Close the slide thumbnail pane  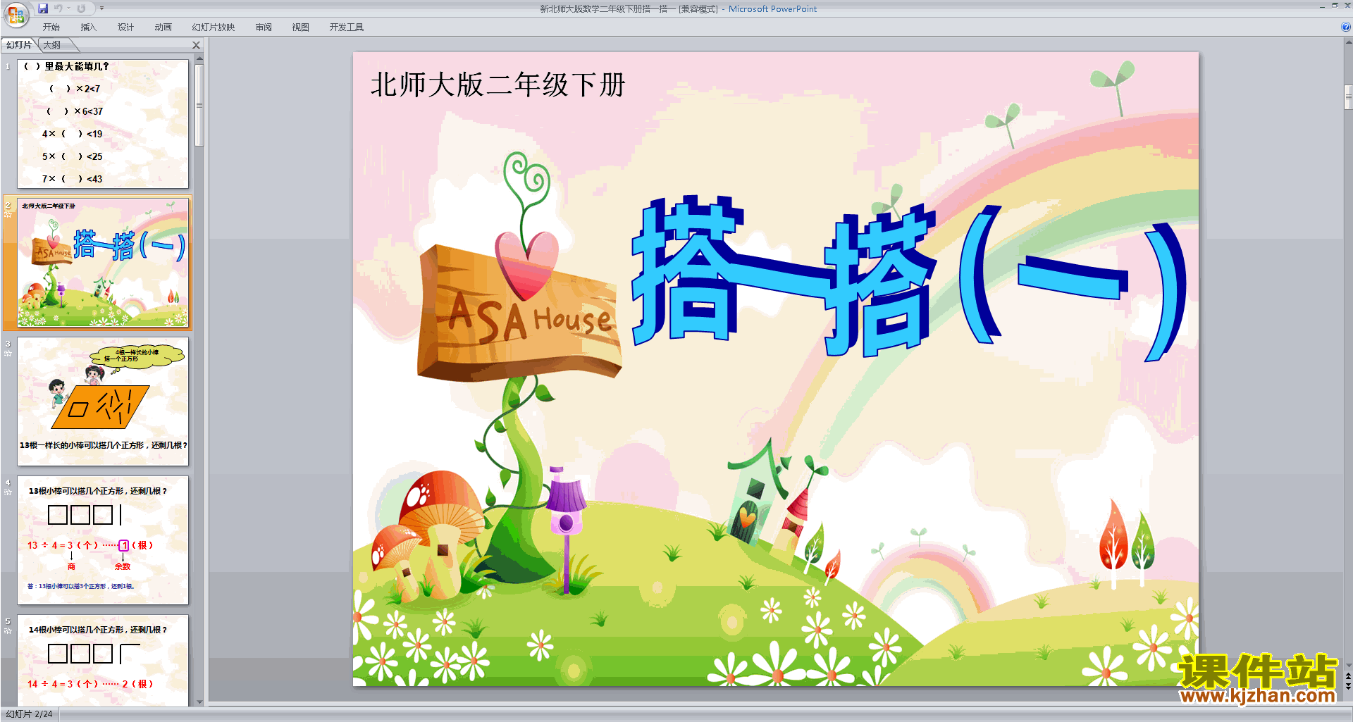(x=197, y=45)
